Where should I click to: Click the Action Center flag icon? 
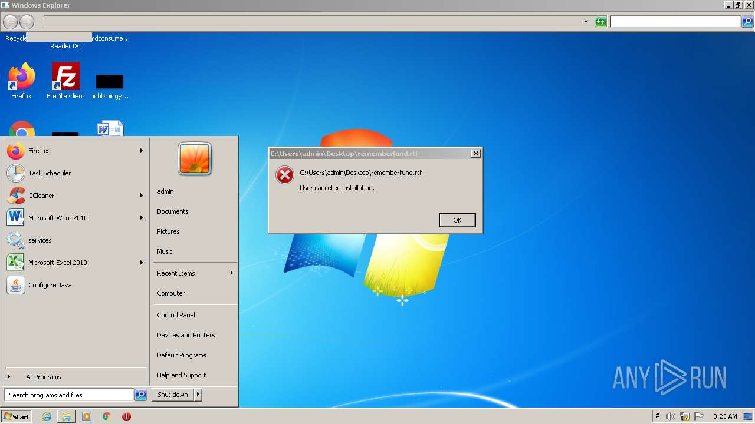point(699,416)
